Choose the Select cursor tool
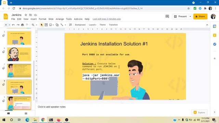219x123 pixels. coord(41,25)
